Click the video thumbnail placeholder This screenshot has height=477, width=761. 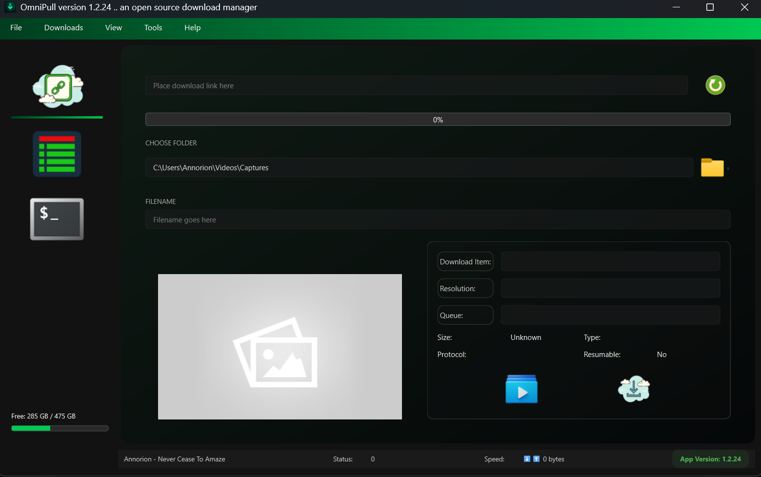(x=280, y=347)
